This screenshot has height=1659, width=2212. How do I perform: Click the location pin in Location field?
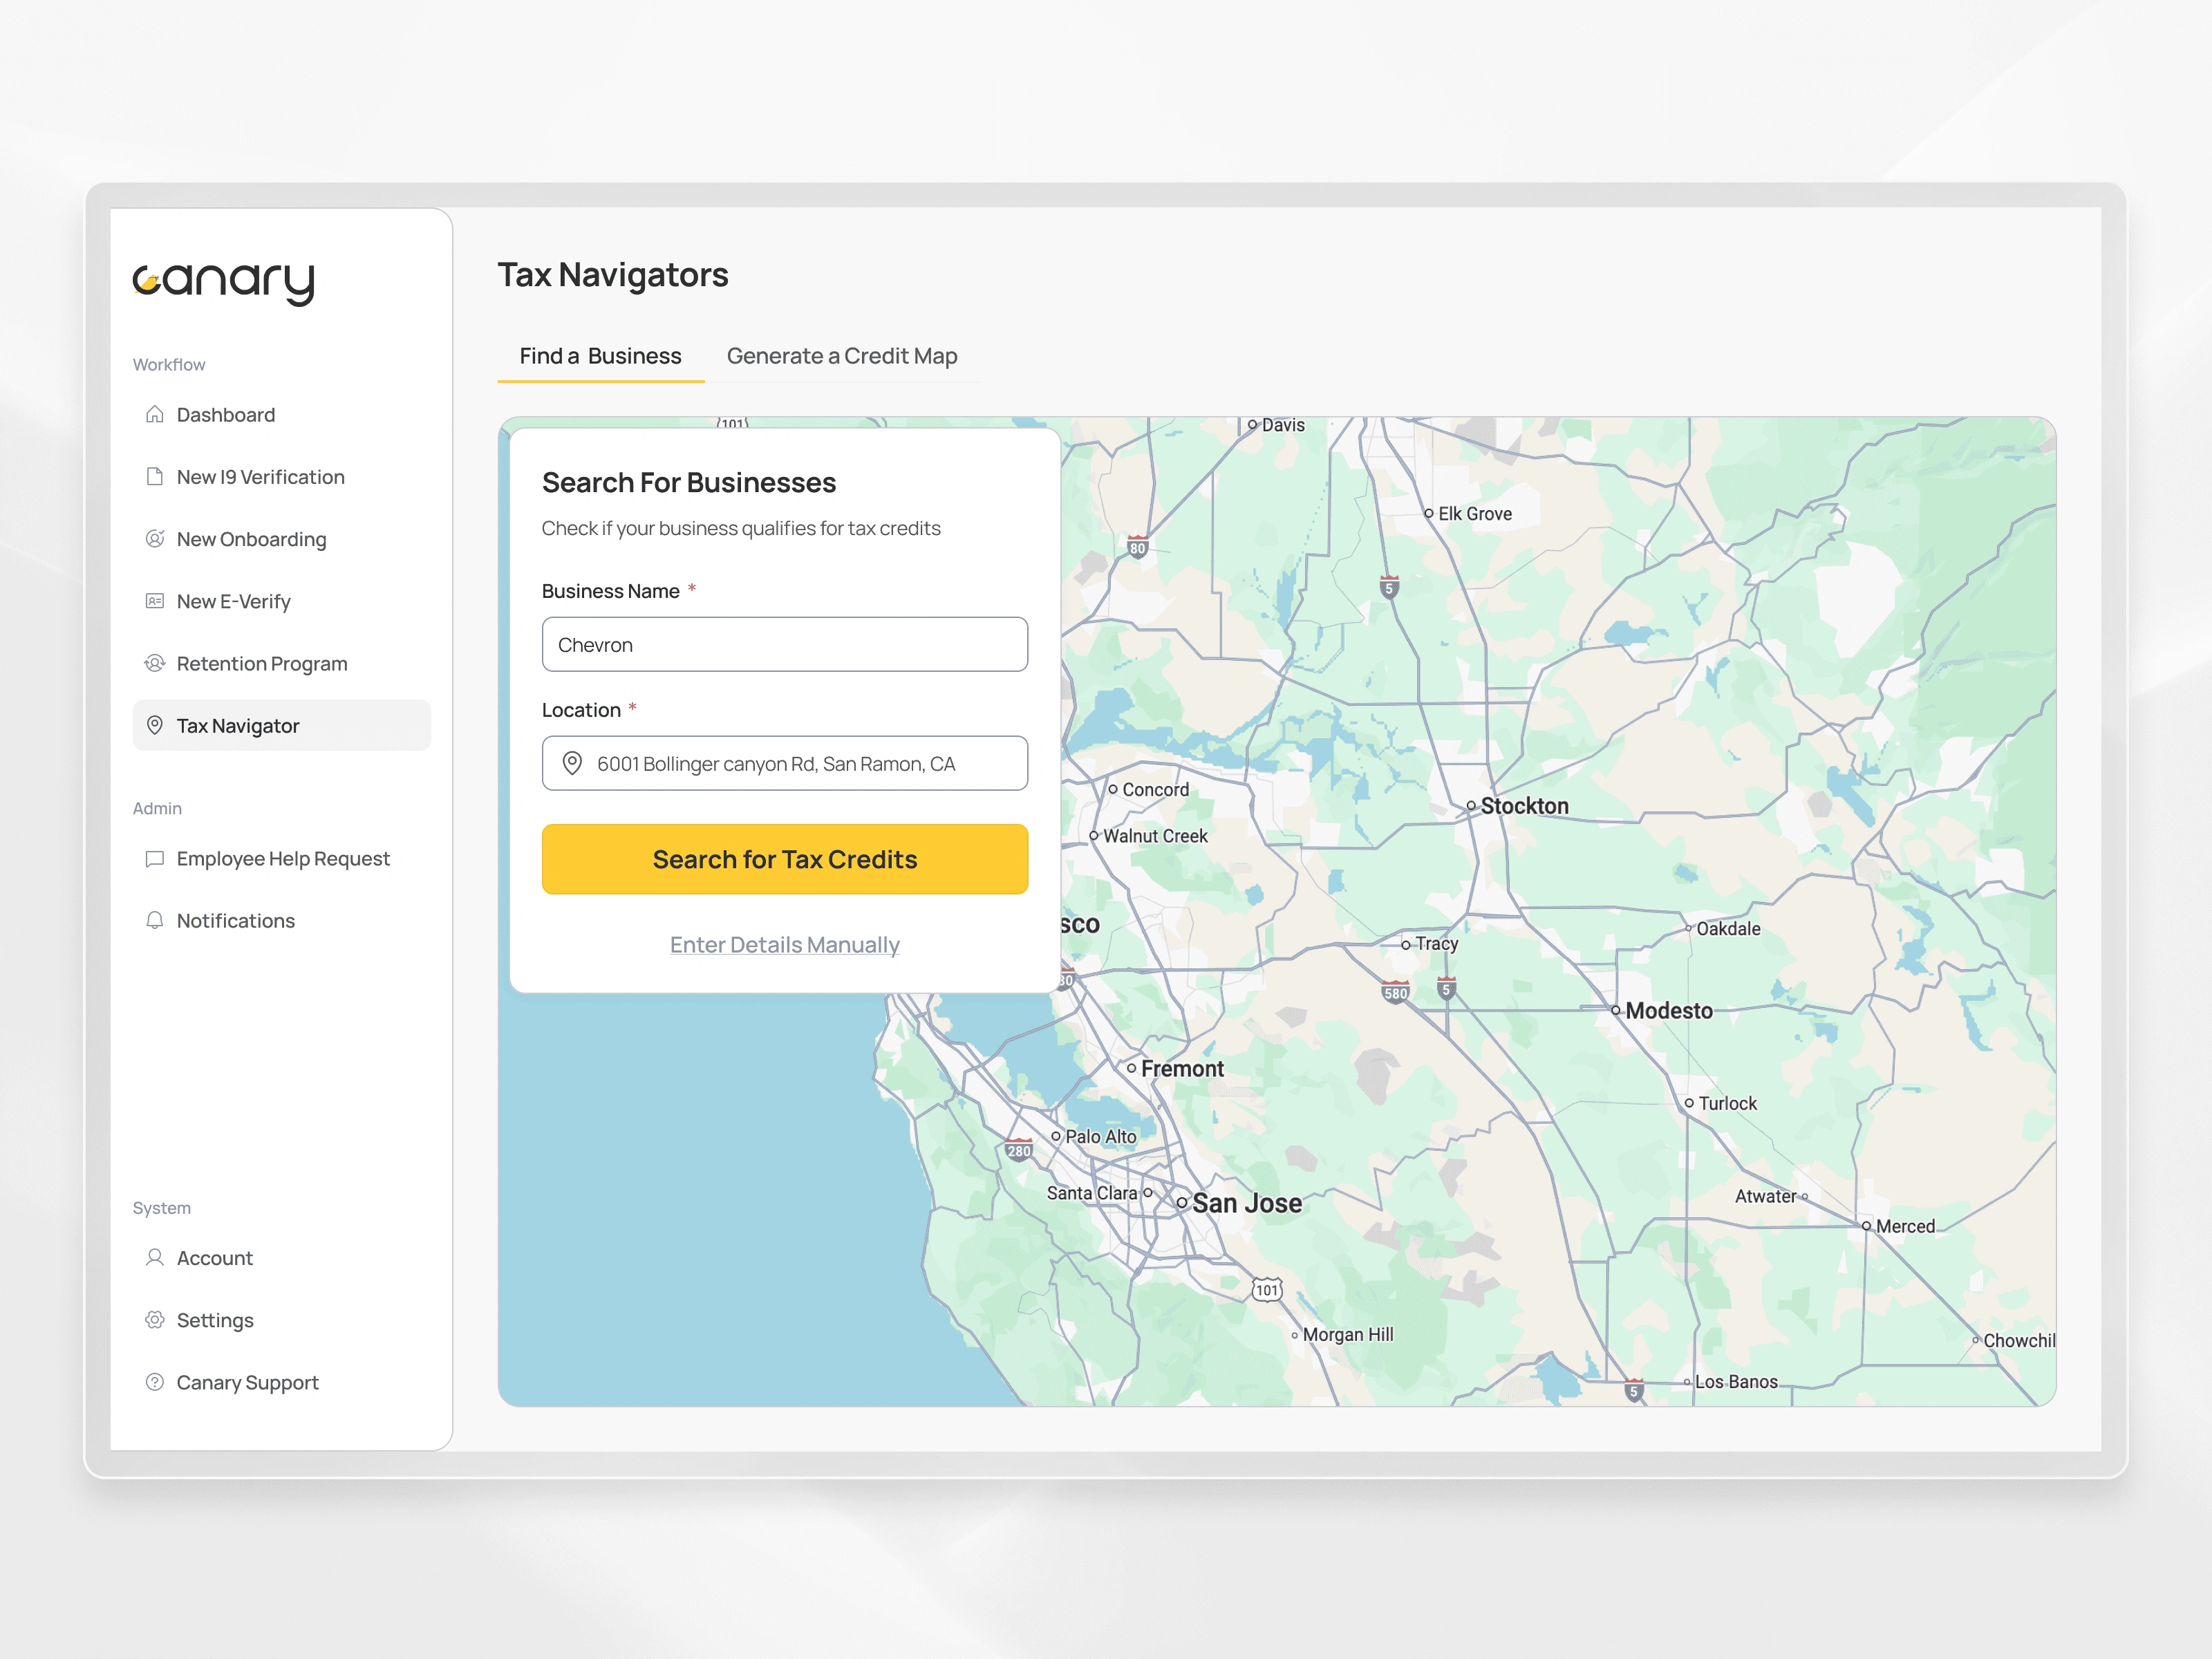coord(572,763)
